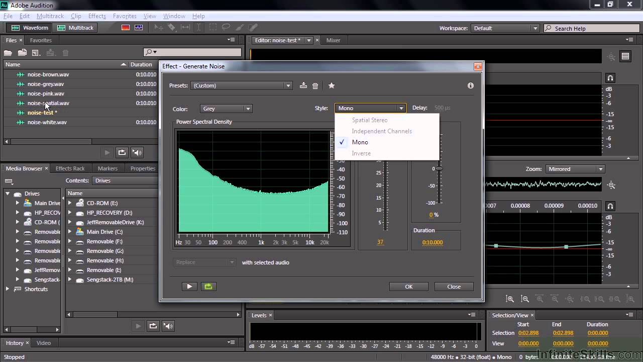Open the Workspace dropdown set to Default
The height and width of the screenshot is (362, 643).
click(504, 28)
